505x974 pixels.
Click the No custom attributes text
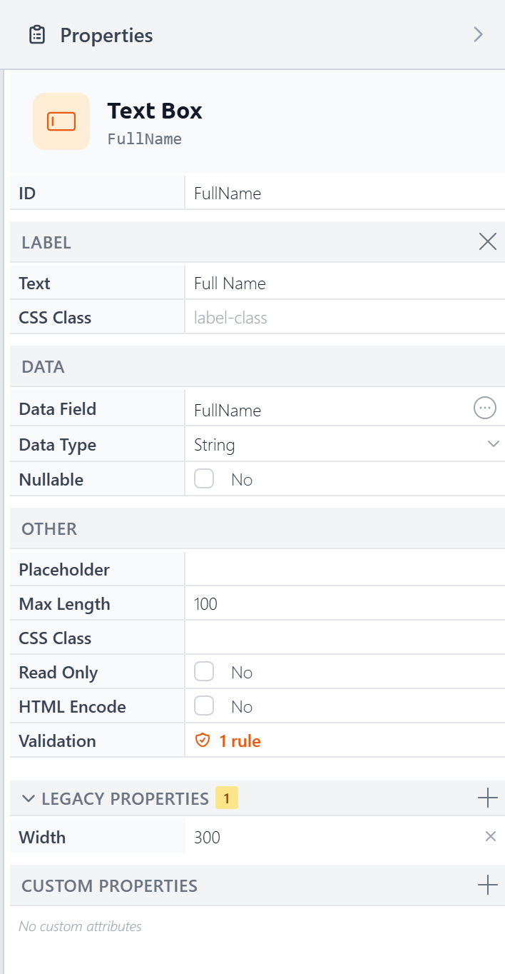(80, 926)
